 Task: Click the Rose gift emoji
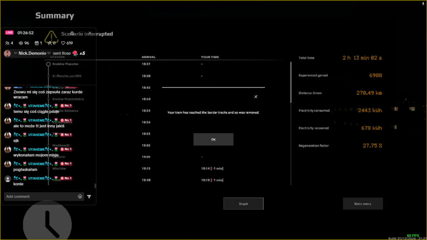tap(75, 53)
